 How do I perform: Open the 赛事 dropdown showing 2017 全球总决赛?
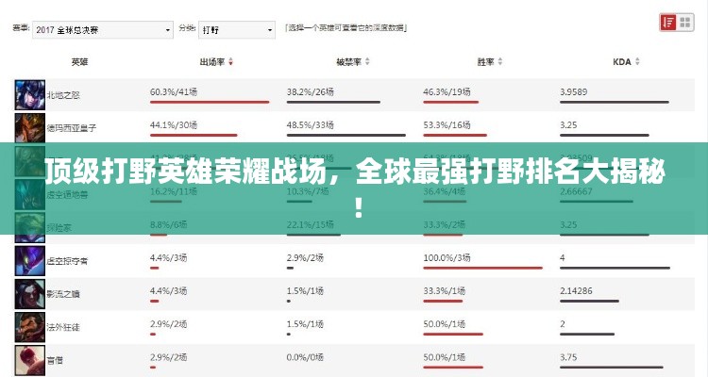tap(103, 30)
